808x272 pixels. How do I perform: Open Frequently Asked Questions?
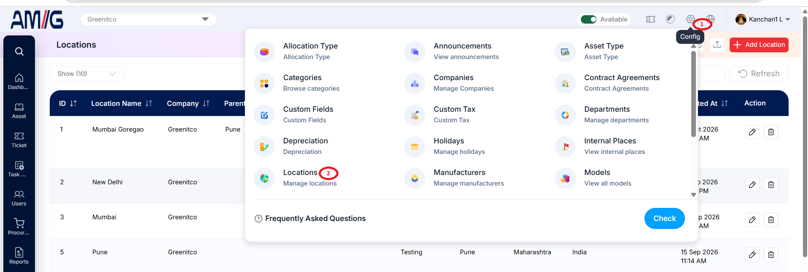(310, 218)
